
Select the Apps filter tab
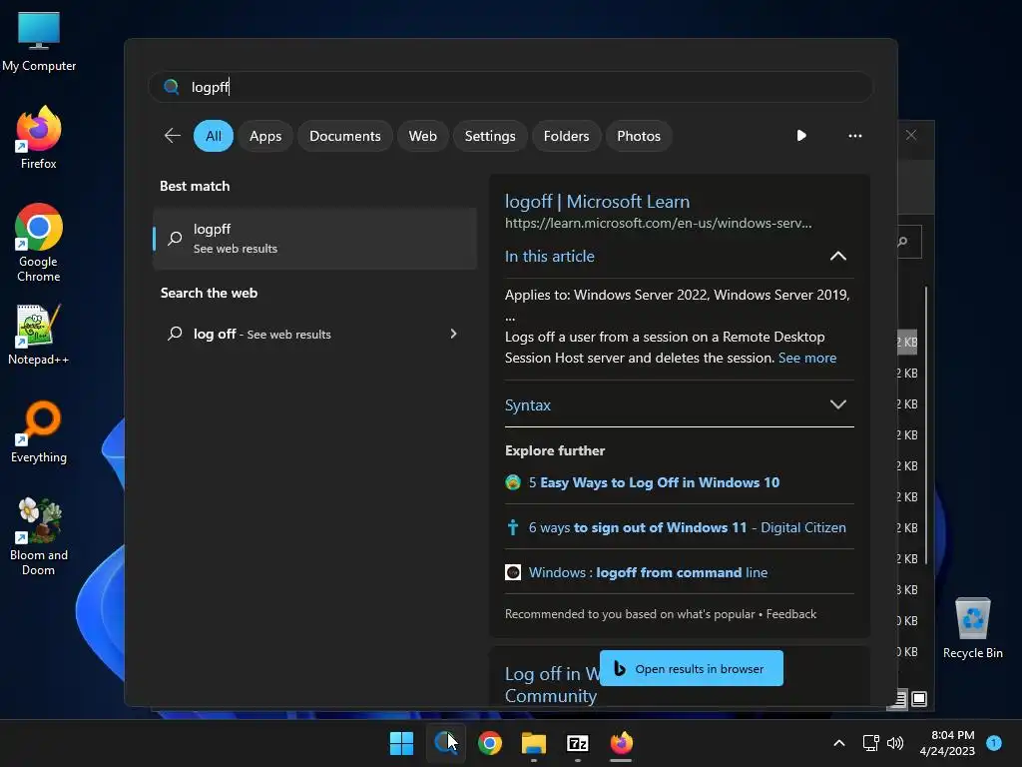265,136
